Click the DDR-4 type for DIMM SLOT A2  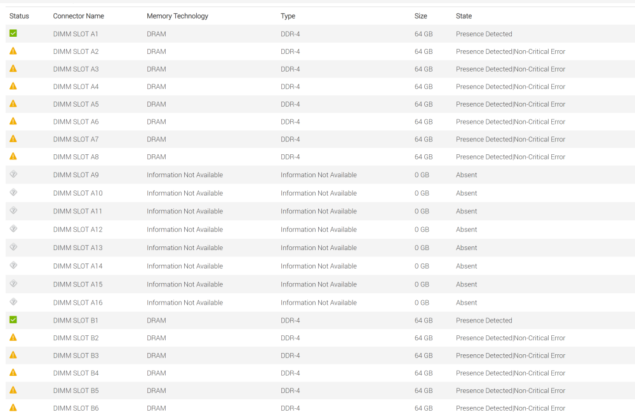click(x=290, y=51)
